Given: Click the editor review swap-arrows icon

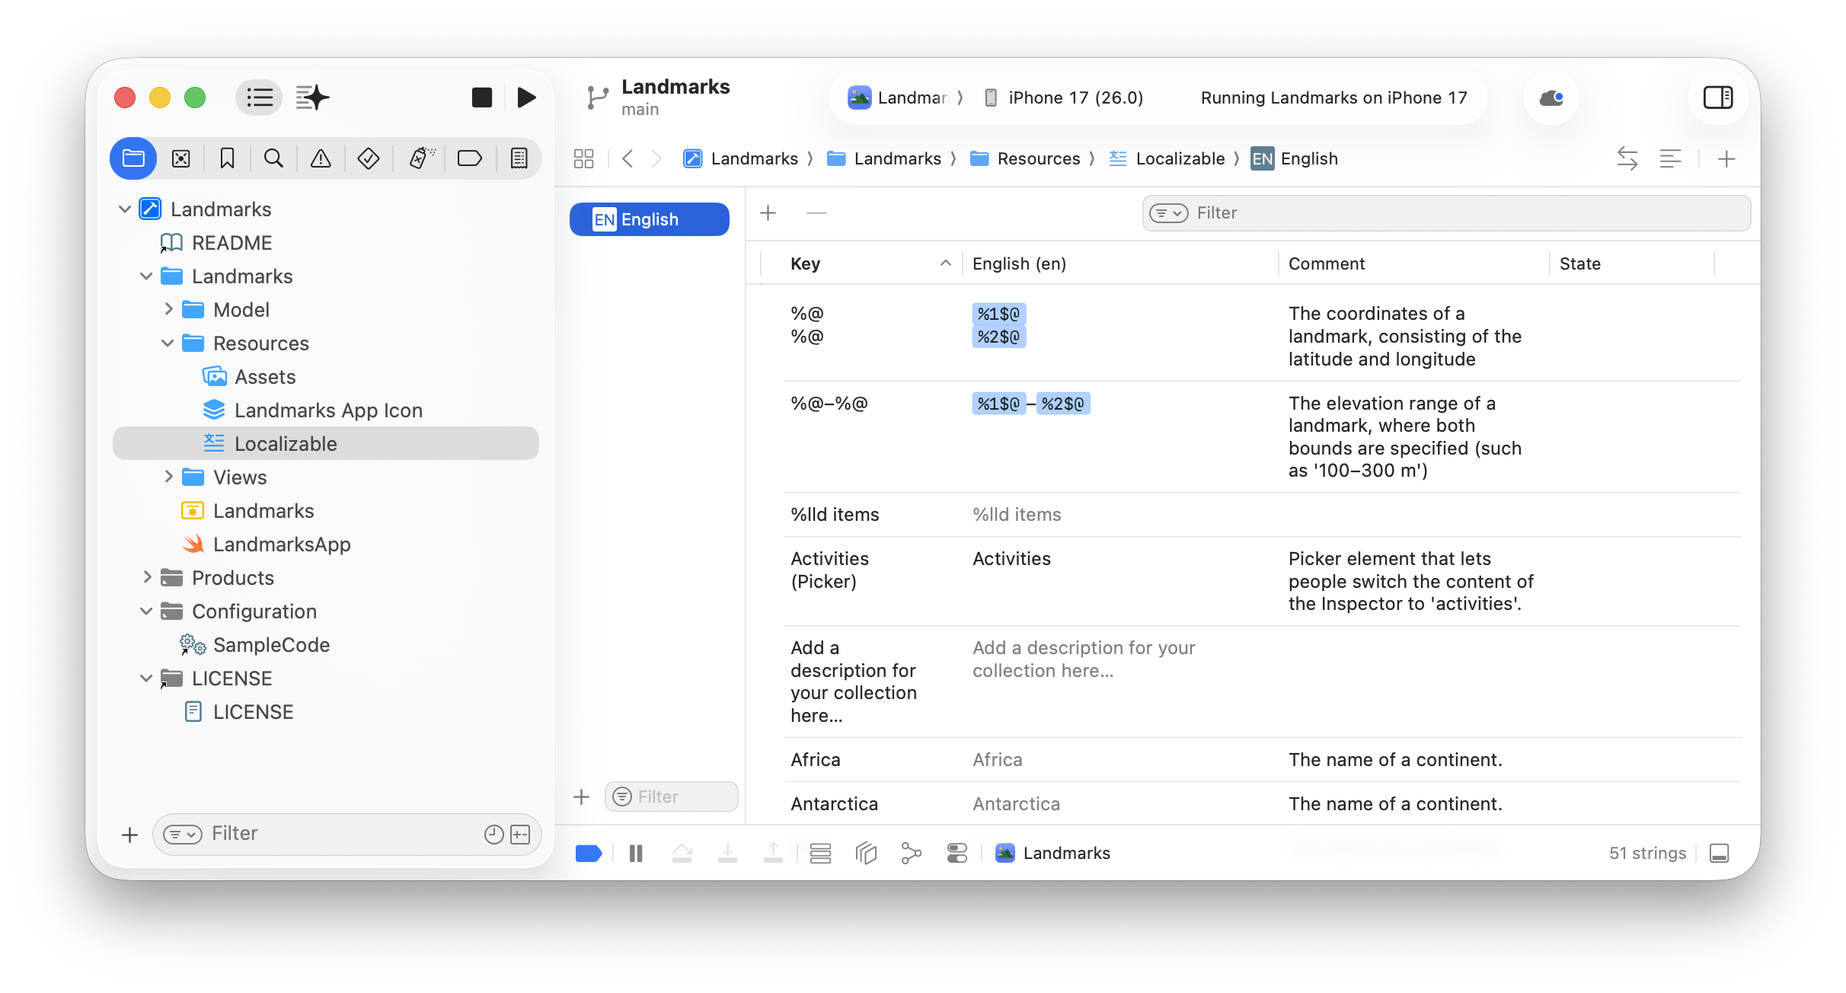Looking at the screenshot, I should pos(1627,158).
